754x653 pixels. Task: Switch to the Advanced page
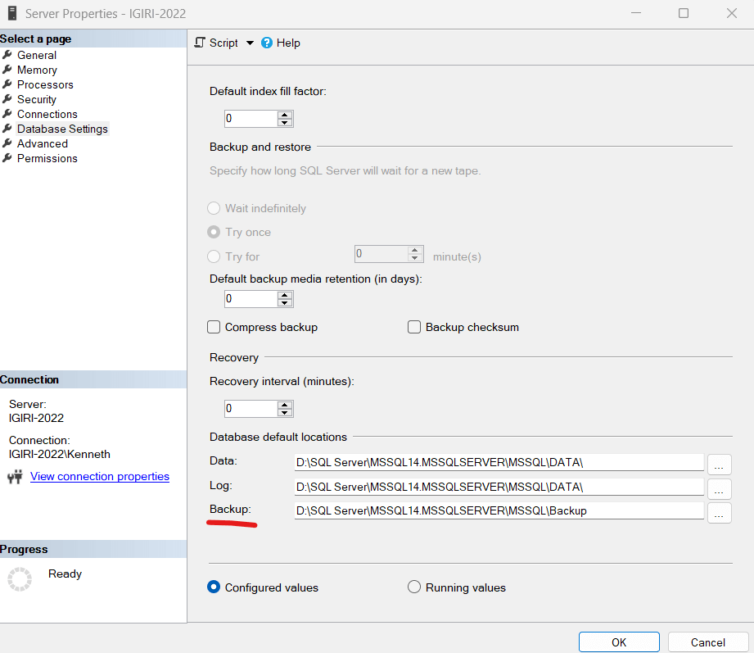(x=43, y=143)
